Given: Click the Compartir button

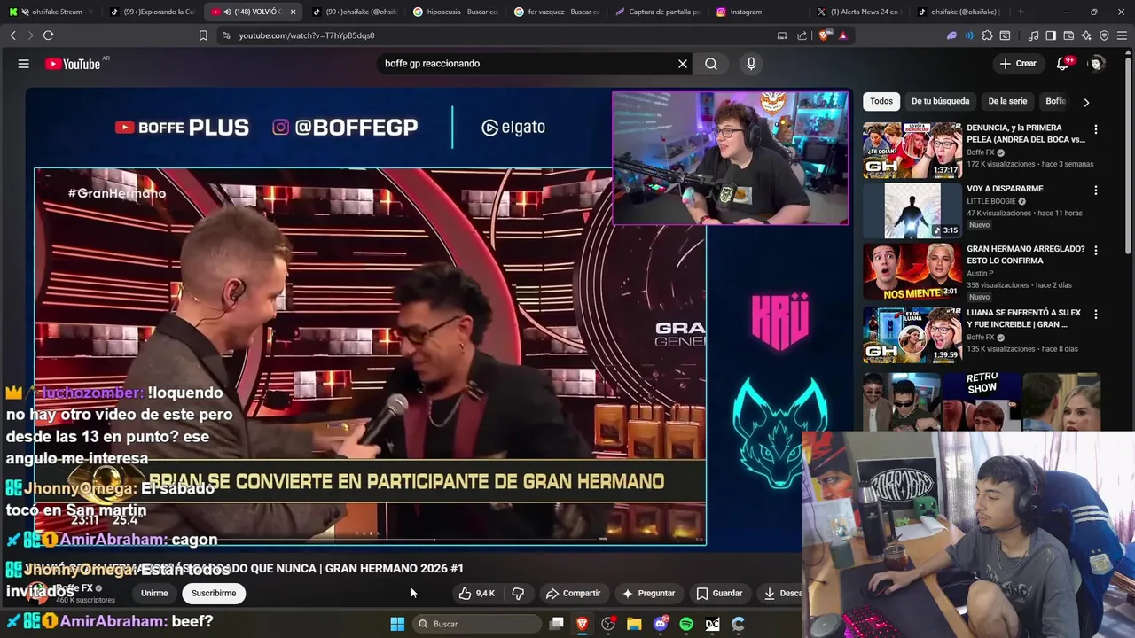Looking at the screenshot, I should [574, 593].
